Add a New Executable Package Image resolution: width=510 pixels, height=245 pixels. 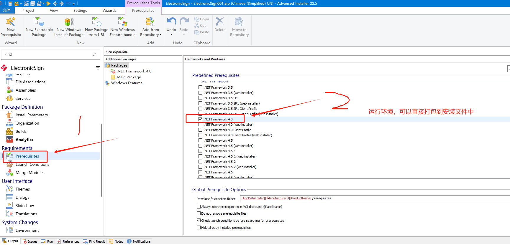39,27
